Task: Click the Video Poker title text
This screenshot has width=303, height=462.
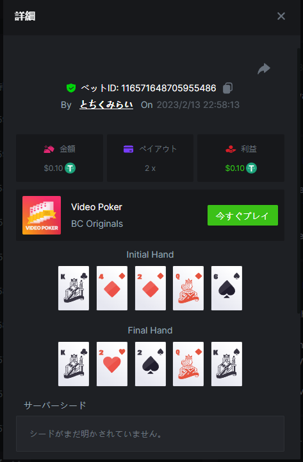Action: [x=97, y=207]
